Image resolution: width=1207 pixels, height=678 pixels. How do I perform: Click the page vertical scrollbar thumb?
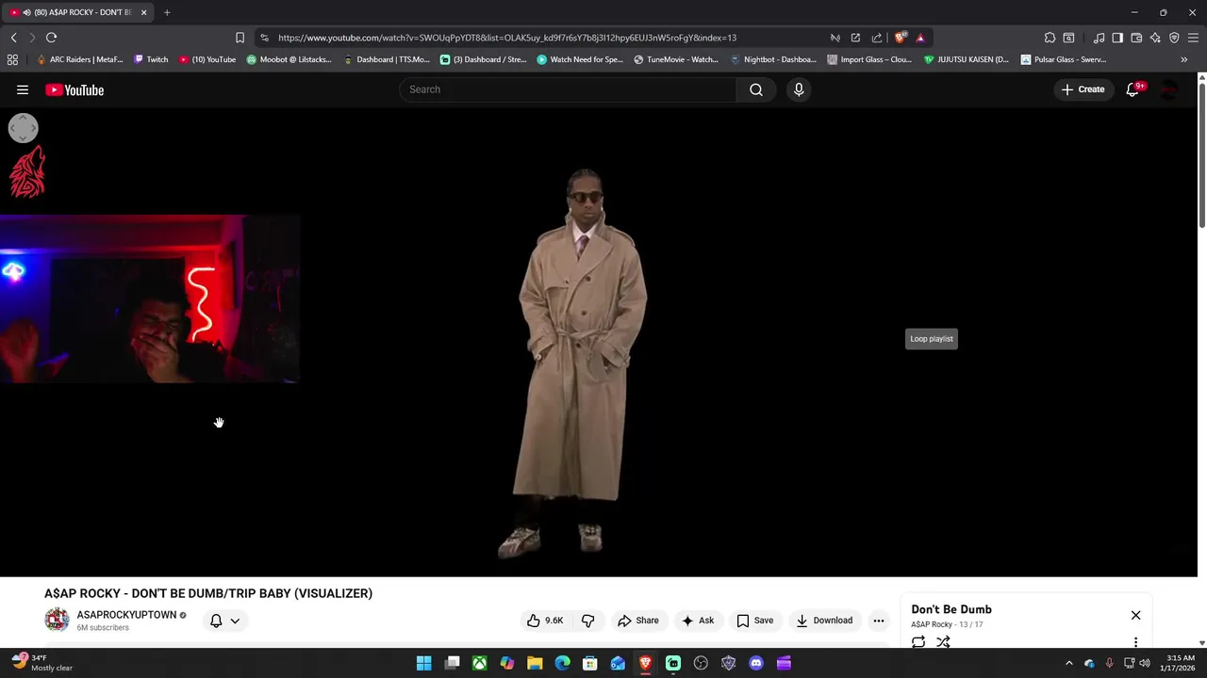1201,155
